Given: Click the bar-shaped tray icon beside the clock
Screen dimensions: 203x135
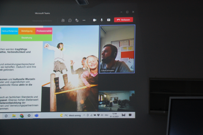Looking at the screenshot, I should pyautogui.click(x=123, y=115).
